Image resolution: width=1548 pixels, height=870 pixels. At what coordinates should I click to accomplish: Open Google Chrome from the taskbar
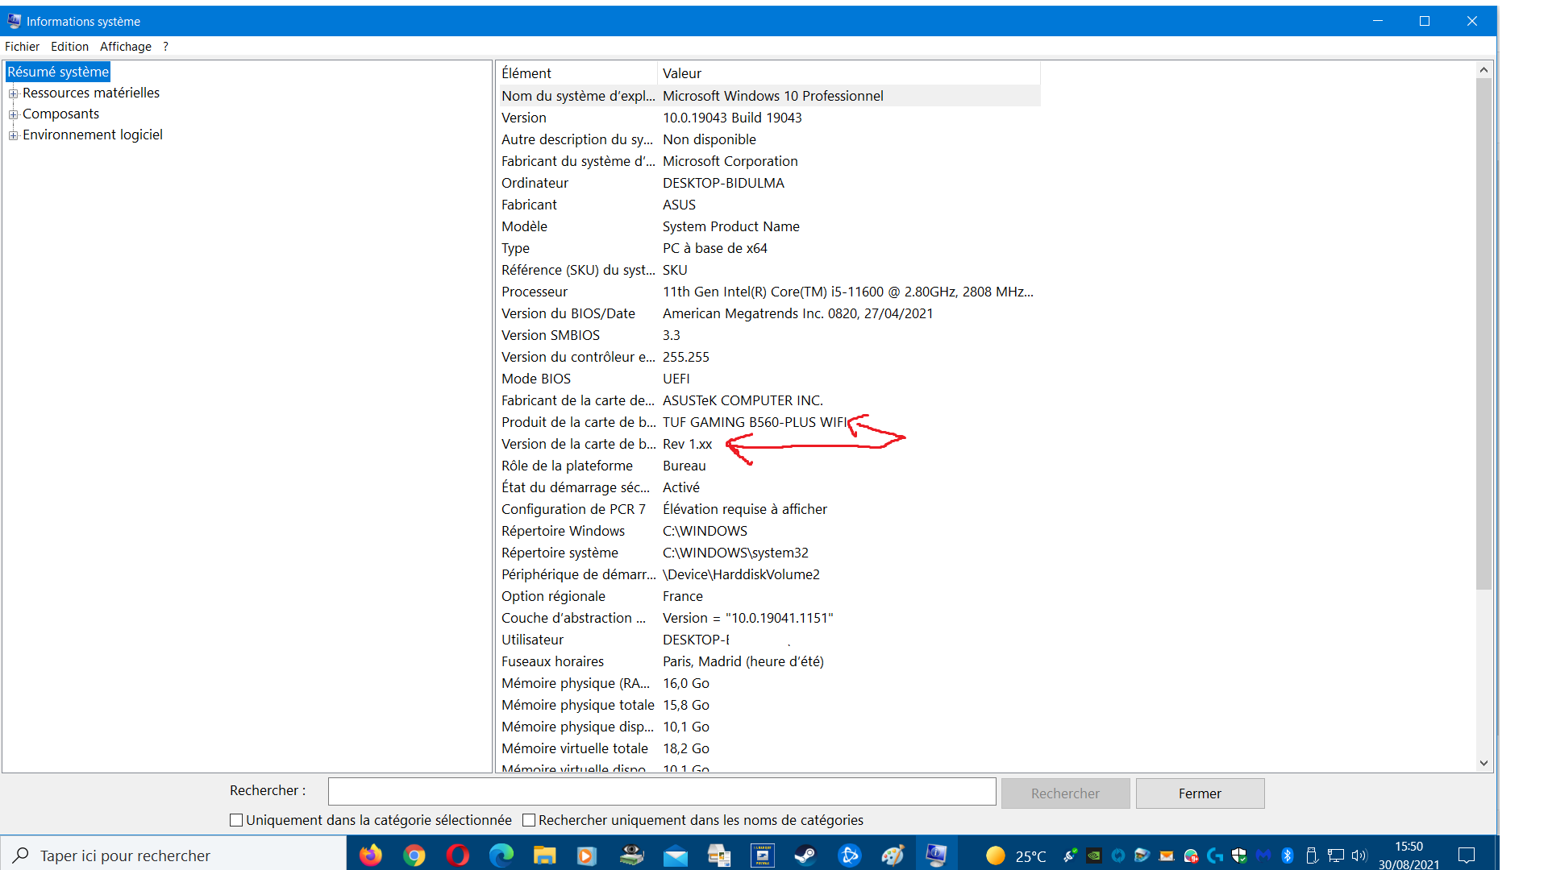point(414,855)
